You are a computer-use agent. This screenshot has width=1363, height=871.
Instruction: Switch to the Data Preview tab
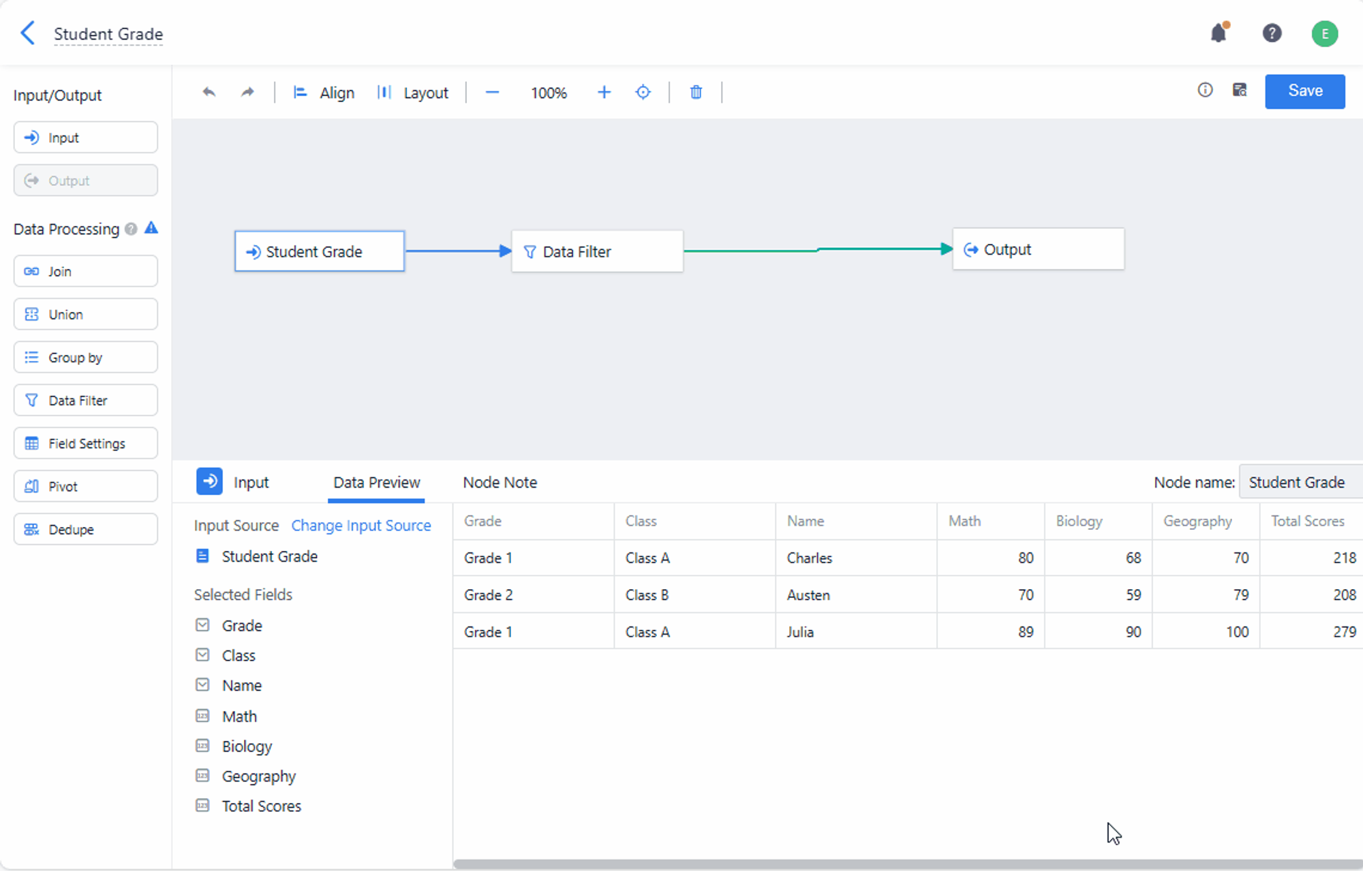click(376, 482)
